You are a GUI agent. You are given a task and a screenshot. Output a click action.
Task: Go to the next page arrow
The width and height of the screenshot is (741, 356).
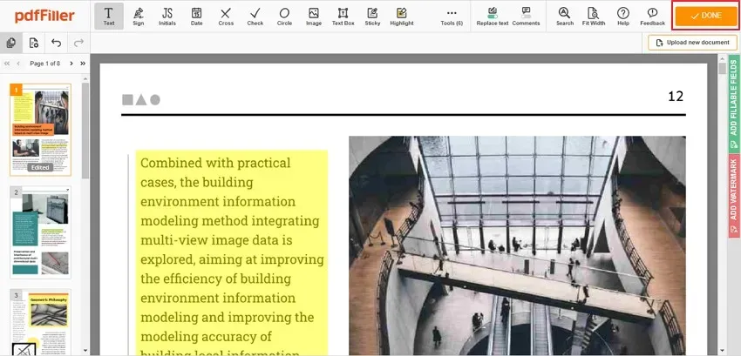pos(71,64)
